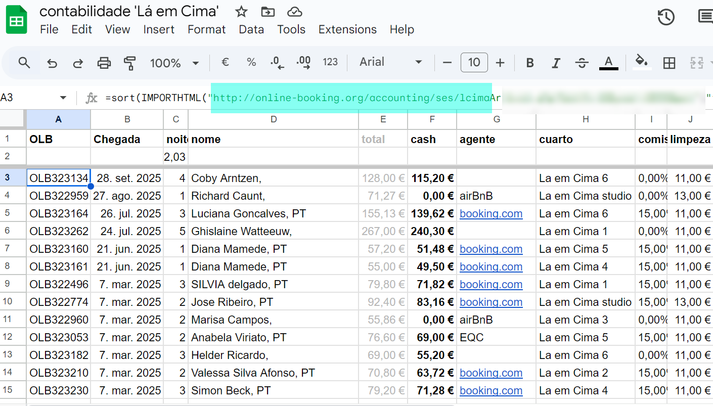Click the fx function icon

pos(91,98)
